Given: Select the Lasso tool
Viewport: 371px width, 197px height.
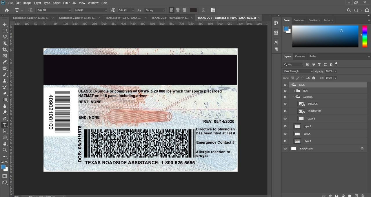Looking at the screenshot, I should click(5, 37).
